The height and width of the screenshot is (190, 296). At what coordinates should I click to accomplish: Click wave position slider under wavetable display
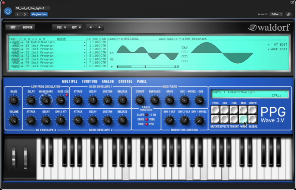click(148, 66)
